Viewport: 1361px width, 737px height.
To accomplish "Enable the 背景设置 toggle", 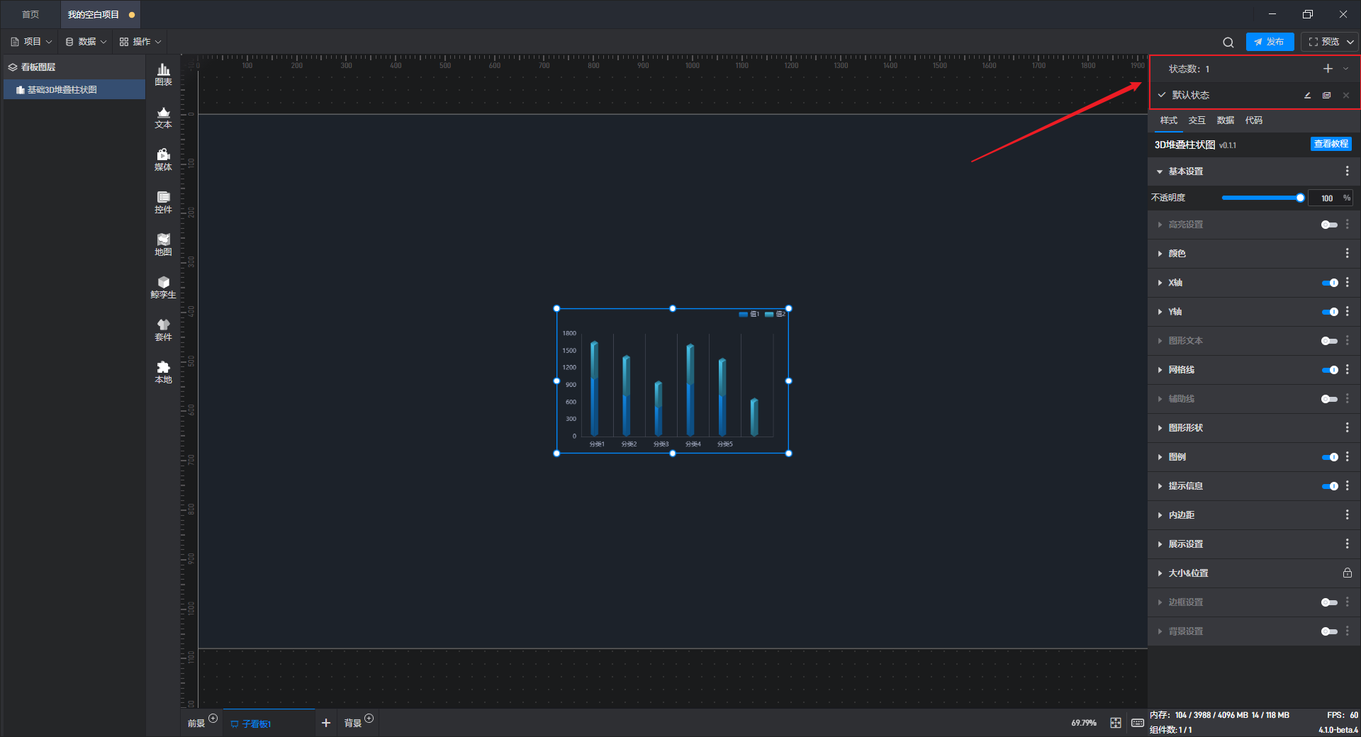I will (x=1329, y=631).
